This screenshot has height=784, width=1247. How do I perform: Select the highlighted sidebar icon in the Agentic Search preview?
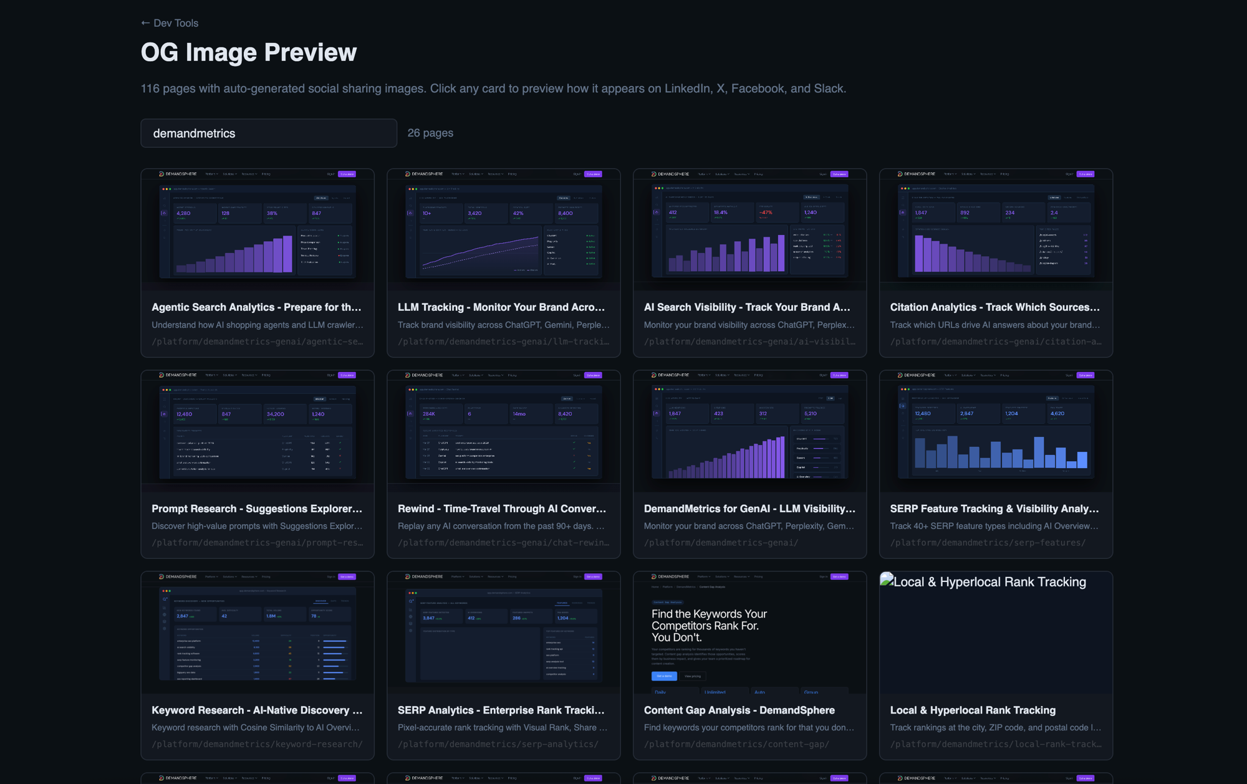point(164,213)
